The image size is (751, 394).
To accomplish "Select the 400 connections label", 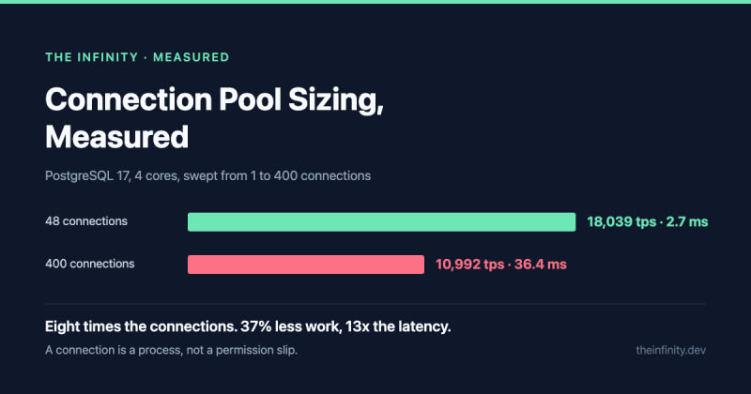I will (x=89, y=264).
